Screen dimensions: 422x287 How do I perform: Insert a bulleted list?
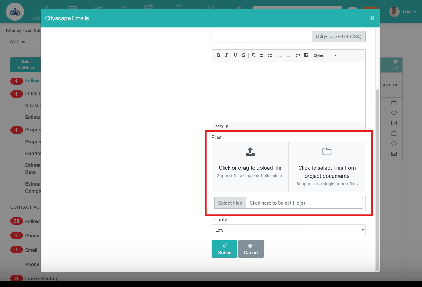tap(270, 55)
